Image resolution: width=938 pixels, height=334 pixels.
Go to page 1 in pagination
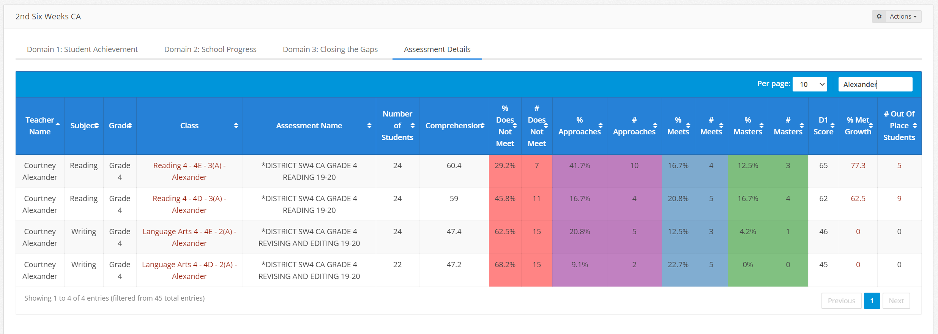pos(872,301)
